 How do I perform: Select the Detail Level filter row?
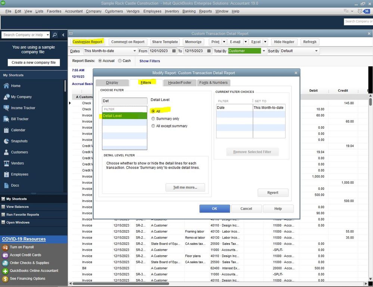[125, 116]
